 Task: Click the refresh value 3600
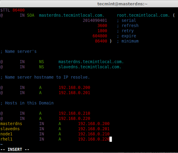(102, 26)
